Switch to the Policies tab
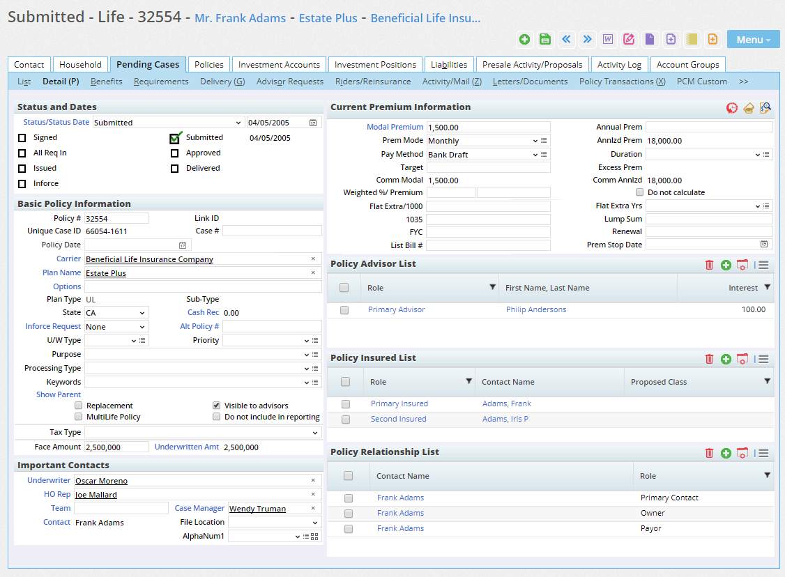This screenshot has width=785, height=577. pos(209,65)
